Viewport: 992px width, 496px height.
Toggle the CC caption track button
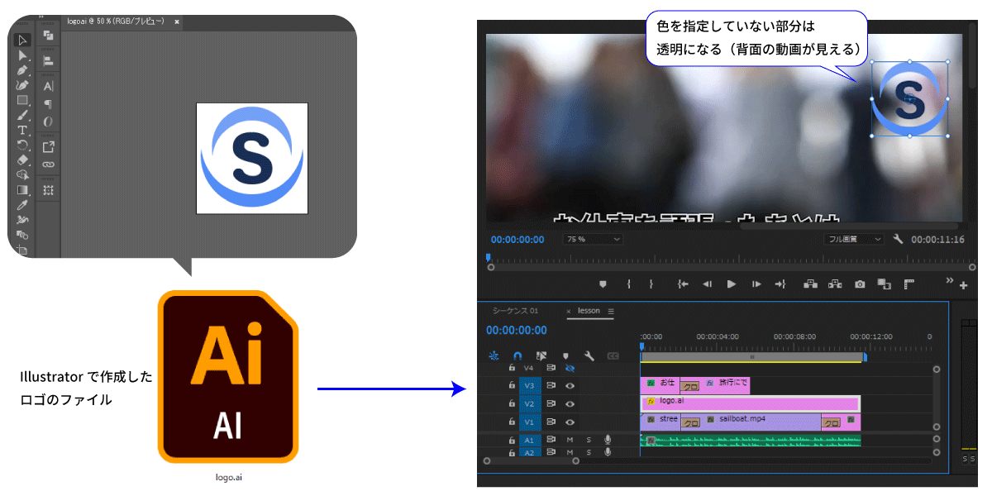pos(613,356)
